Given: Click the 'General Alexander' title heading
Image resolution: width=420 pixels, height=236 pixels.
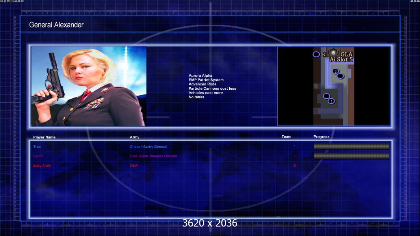Looking at the screenshot, I should pyautogui.click(x=56, y=25).
